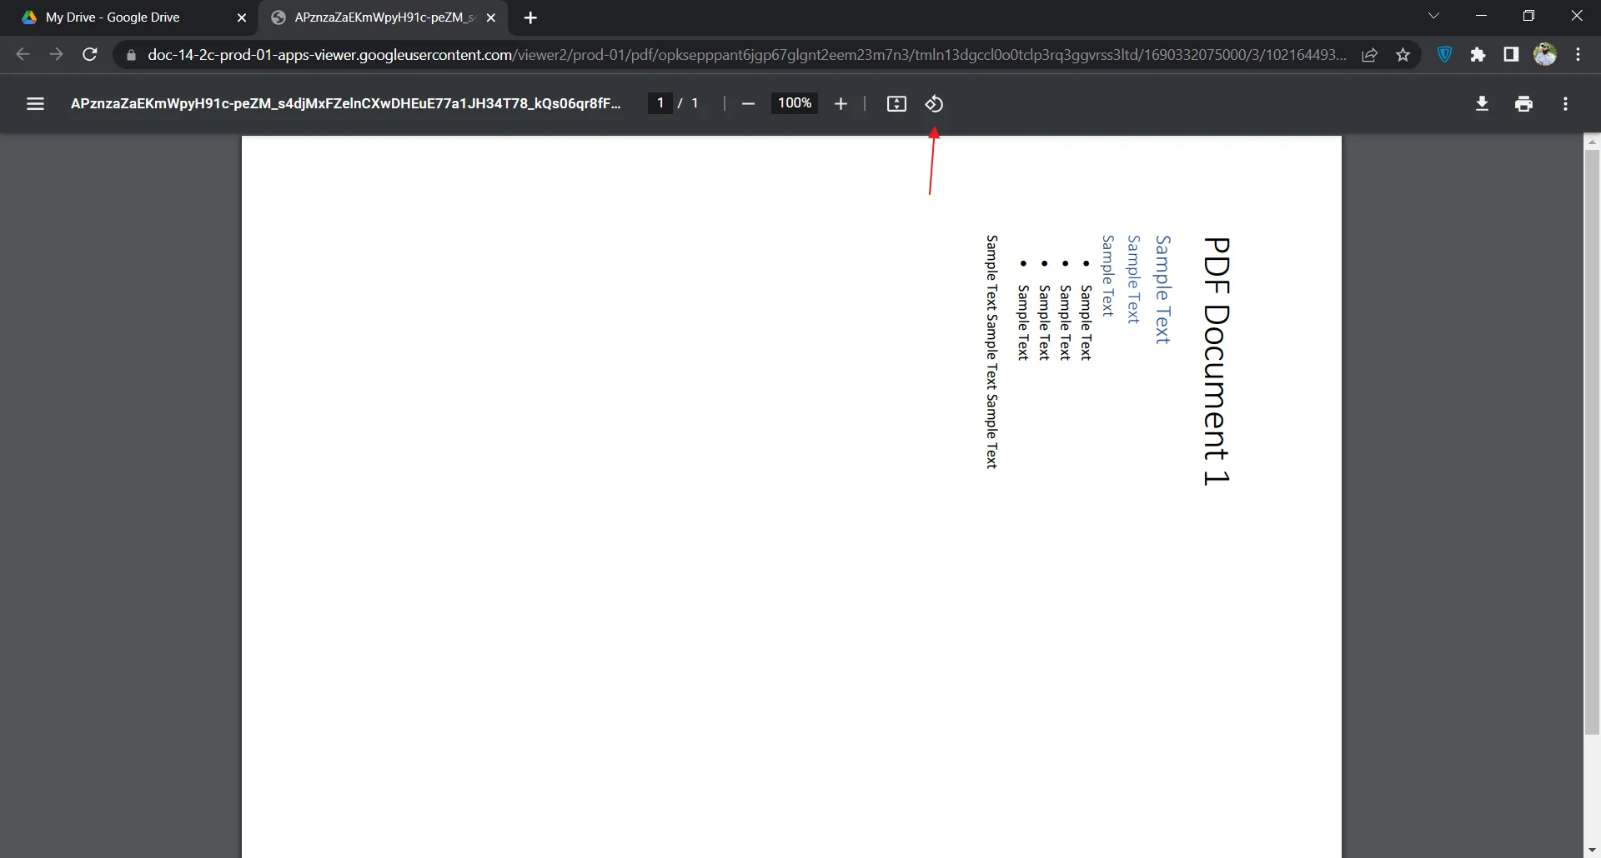Open the Chrome profile avatar
This screenshot has height=858, width=1601.
tap(1545, 55)
